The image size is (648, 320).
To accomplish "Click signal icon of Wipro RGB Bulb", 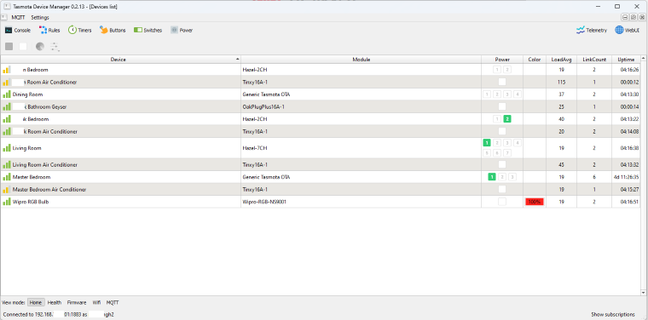I will 7,202.
